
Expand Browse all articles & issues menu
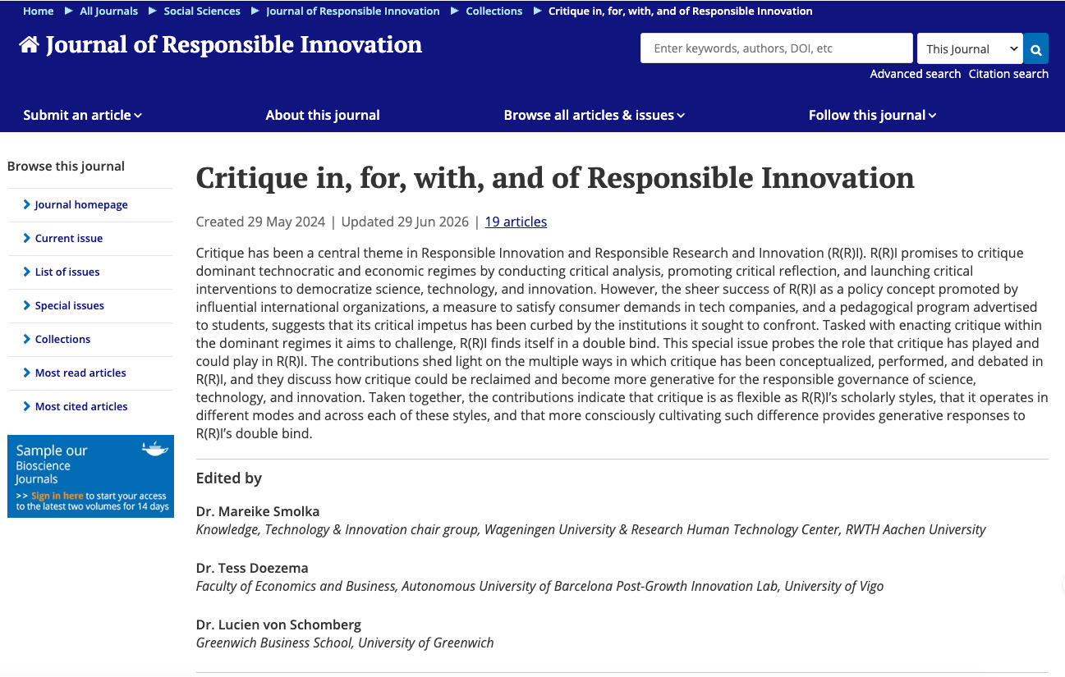click(x=594, y=115)
